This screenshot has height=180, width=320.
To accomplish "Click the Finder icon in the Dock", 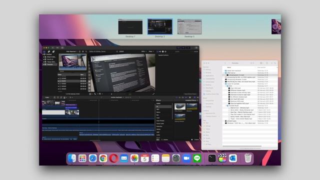I will [72, 158].
